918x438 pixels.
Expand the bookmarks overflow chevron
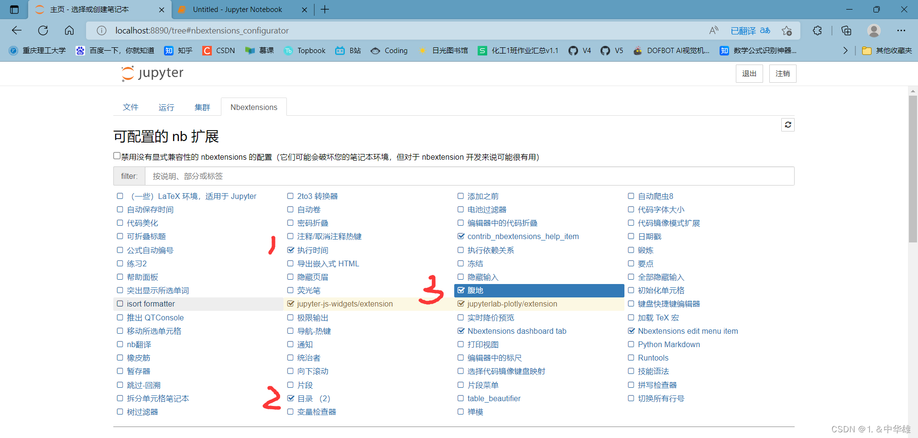(x=845, y=51)
